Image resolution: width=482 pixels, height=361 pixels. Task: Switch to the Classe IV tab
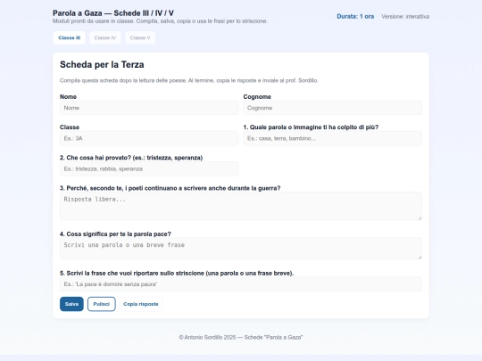point(105,37)
